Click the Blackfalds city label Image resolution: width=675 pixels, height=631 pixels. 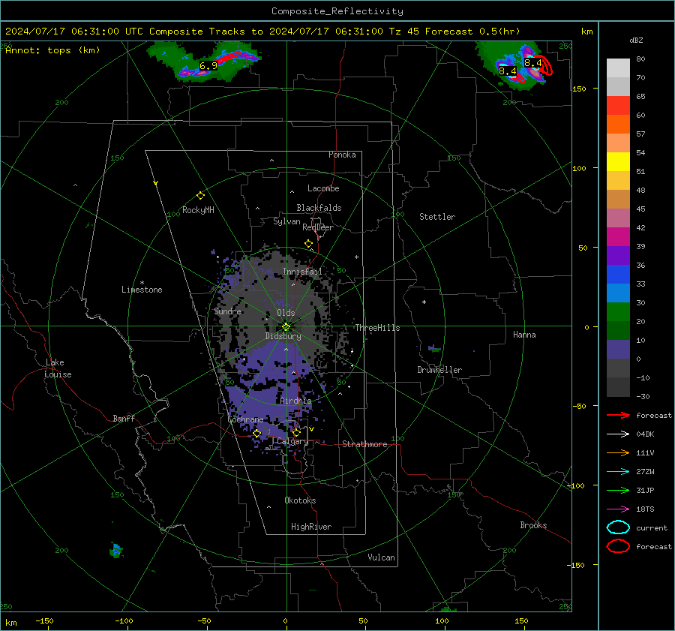(x=319, y=208)
